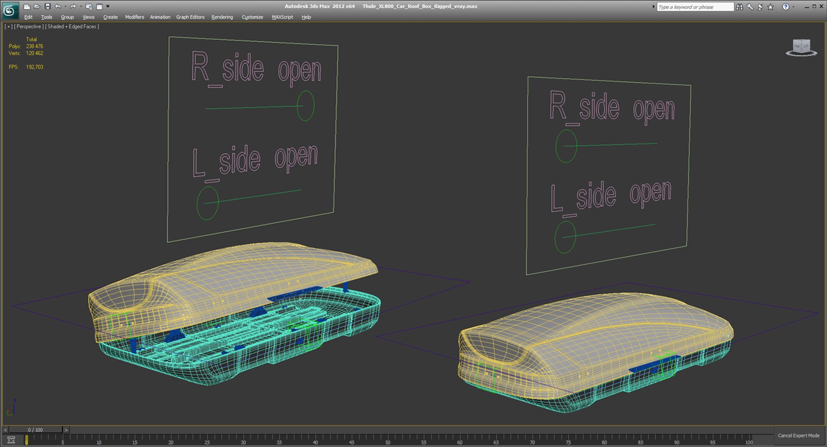Open the Customize menu
Viewport: 827px width, 447px height.
[x=252, y=17]
